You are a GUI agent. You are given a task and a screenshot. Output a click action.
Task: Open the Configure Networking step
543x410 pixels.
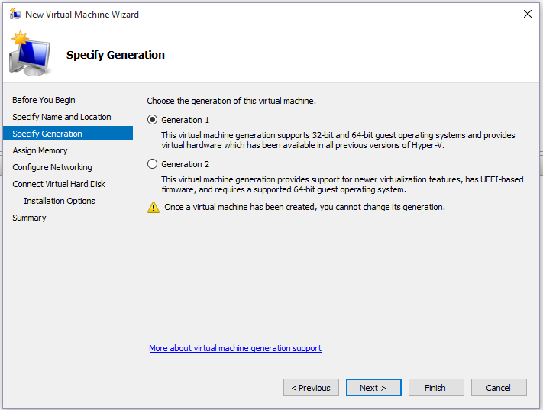coord(52,167)
